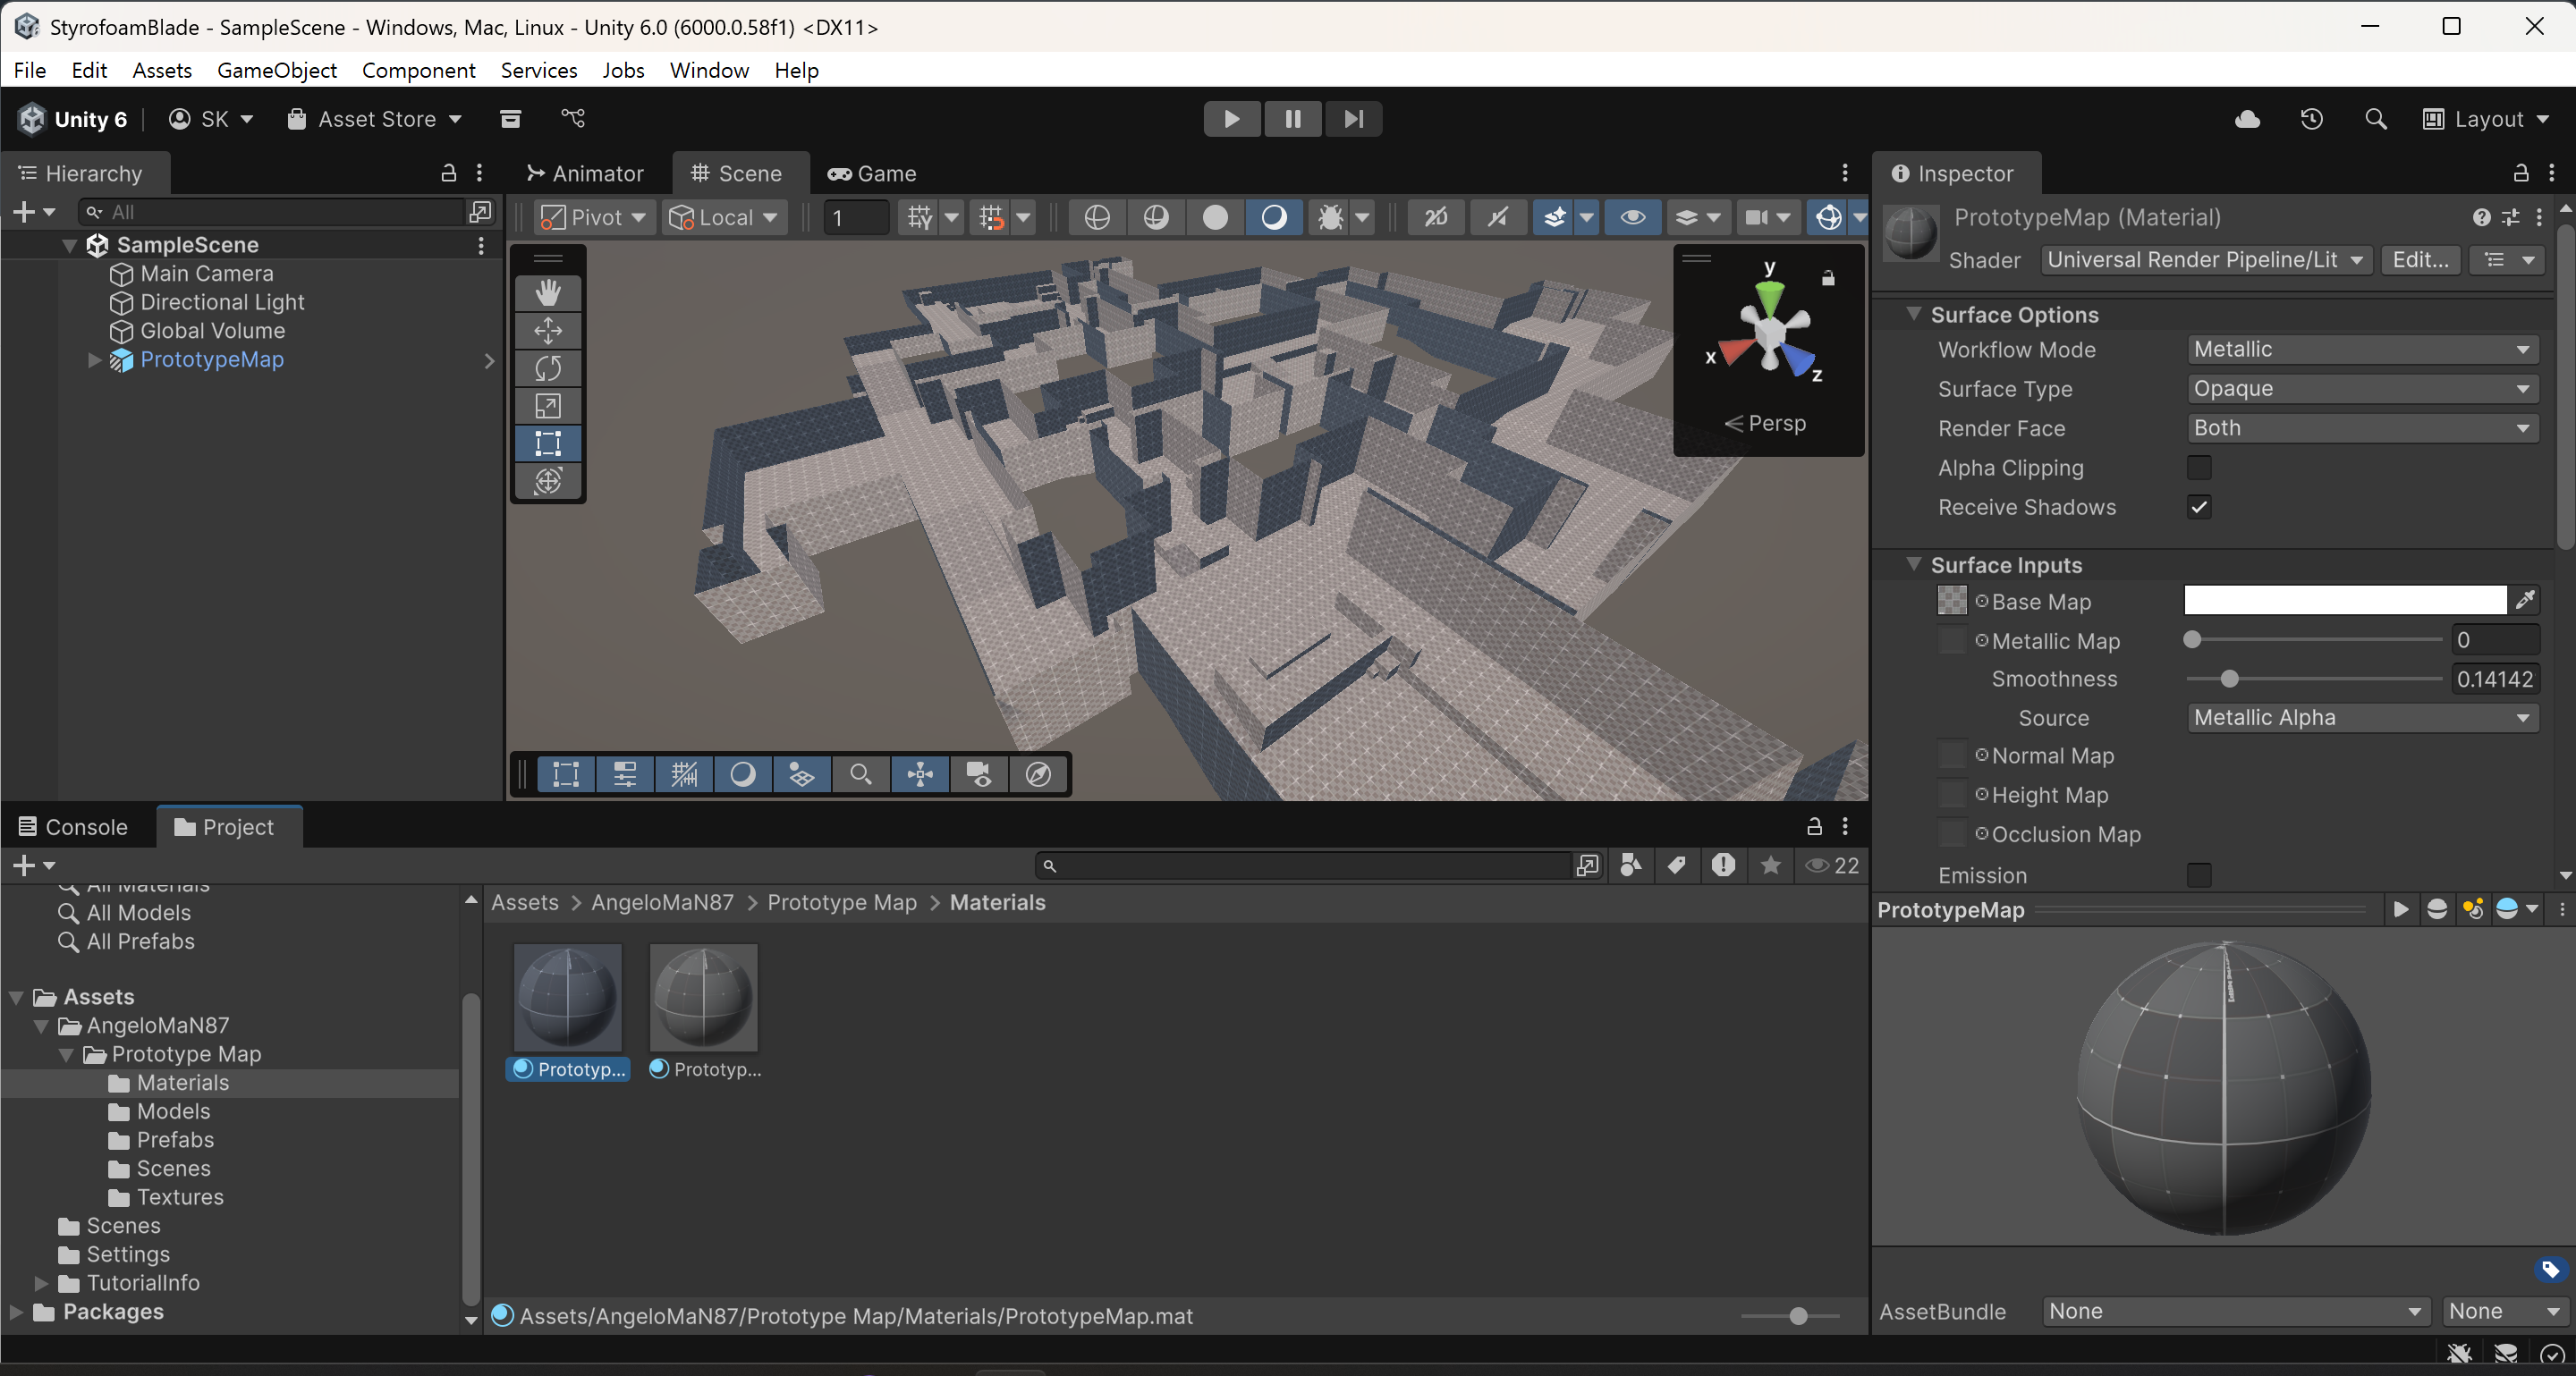Click the Base Map white color swatch
The image size is (2576, 1376).
2344,600
